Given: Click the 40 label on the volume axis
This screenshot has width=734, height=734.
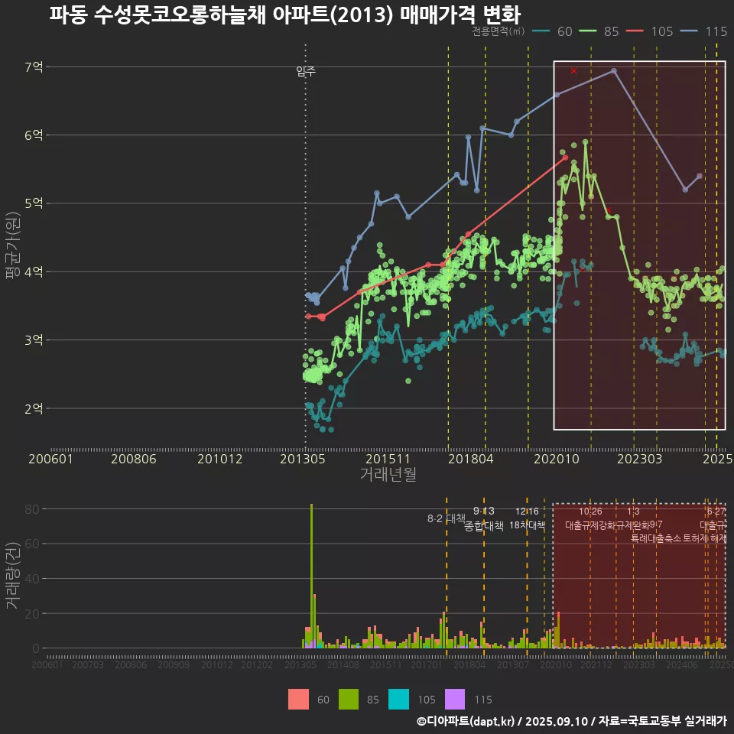Looking at the screenshot, I should click(32, 579).
